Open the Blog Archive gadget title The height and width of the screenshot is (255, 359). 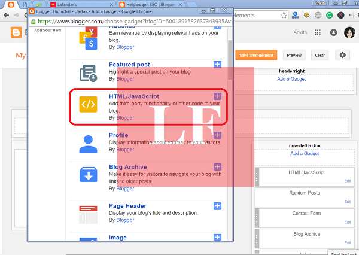[128, 167]
